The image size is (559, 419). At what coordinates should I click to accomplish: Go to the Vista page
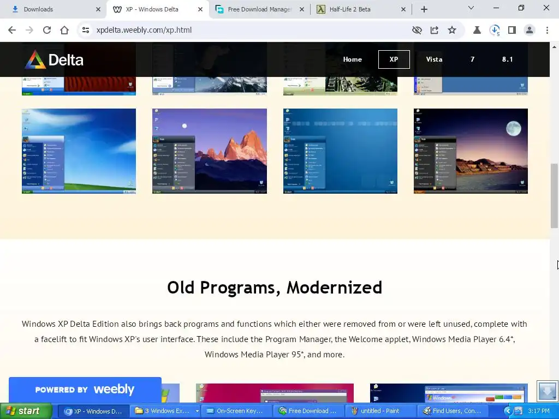point(434,59)
